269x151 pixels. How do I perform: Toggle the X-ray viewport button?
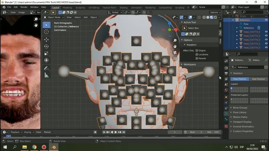pos(199,17)
